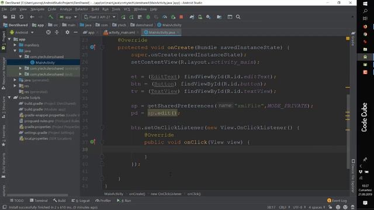Collapse the java folder node
The width and height of the screenshot is (374, 210).
coord(15,51)
